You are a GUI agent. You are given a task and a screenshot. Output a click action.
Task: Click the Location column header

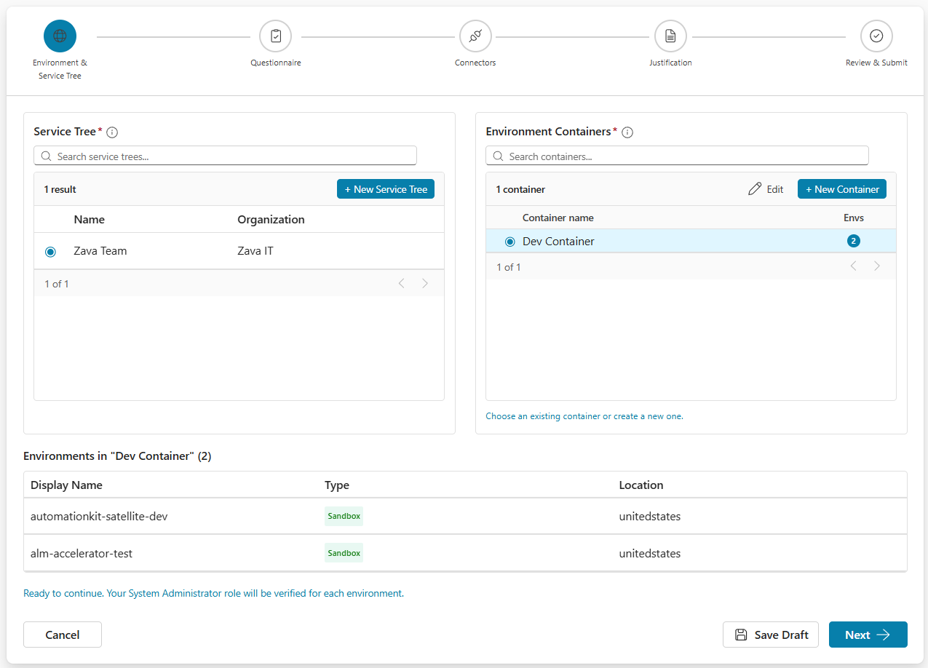point(641,485)
